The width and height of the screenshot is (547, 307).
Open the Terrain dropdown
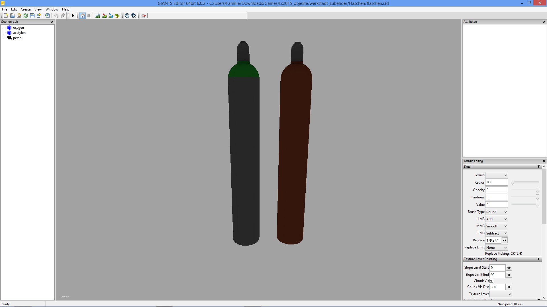pyautogui.click(x=496, y=175)
